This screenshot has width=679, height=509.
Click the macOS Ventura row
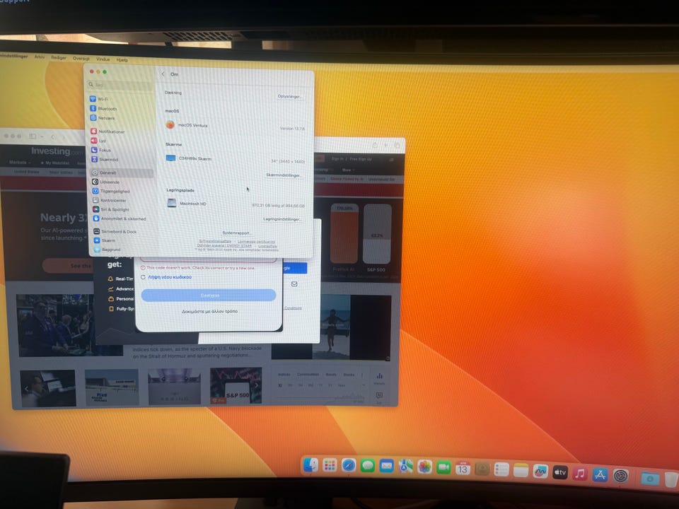(x=236, y=126)
